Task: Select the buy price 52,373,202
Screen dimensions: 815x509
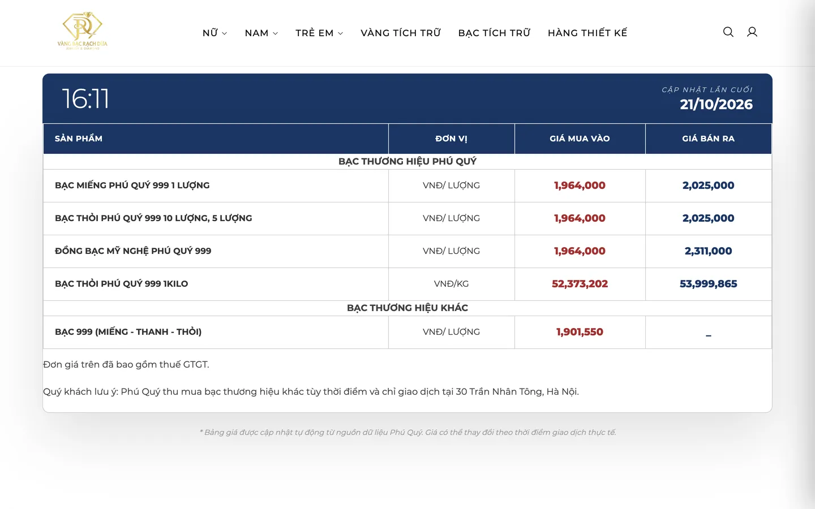Action: [580, 284]
